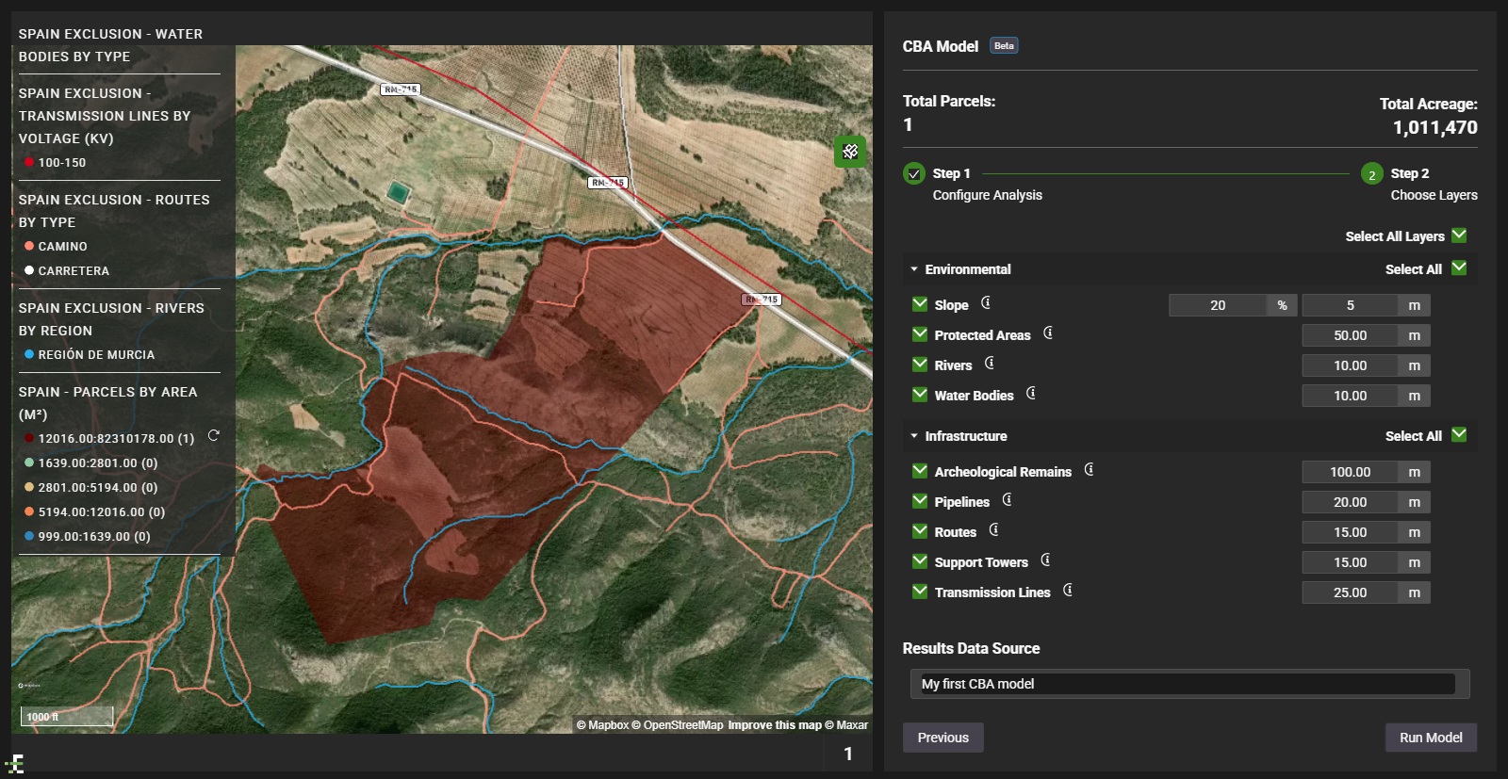Screen dimensions: 1508x779
Task: Click the Beta badge next to CBA Model
Action: [x=1004, y=45]
